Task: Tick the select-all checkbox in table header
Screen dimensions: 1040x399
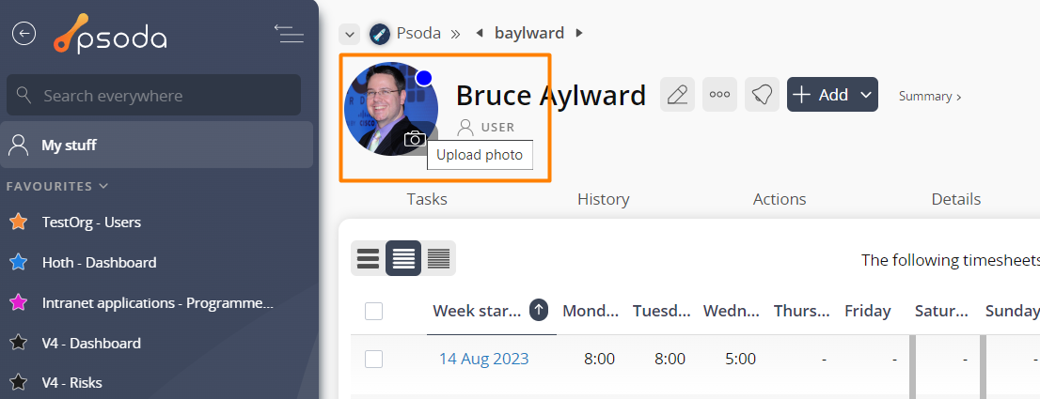Action: (x=373, y=311)
